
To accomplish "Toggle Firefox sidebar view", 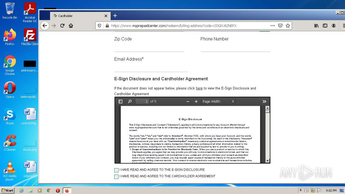I will 325,26.
